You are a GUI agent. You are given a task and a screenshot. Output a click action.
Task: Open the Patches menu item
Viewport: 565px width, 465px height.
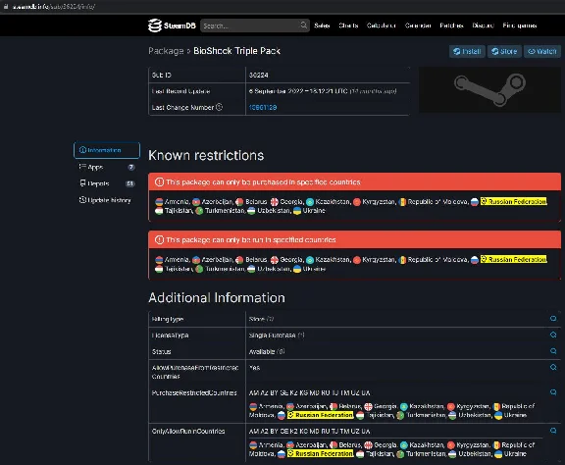451,26
